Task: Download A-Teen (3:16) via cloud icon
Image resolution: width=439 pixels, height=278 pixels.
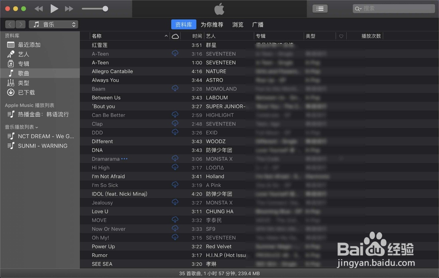Action: click(175, 53)
